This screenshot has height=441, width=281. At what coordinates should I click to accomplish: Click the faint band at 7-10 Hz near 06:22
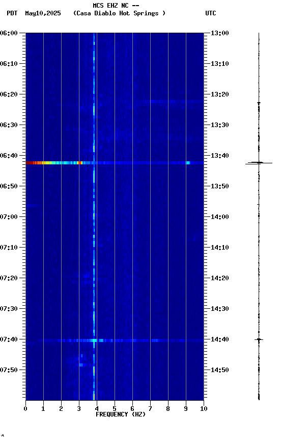(177, 102)
